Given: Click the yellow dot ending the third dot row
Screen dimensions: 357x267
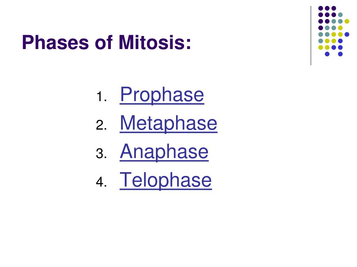Looking at the screenshot, I should tap(347, 21).
